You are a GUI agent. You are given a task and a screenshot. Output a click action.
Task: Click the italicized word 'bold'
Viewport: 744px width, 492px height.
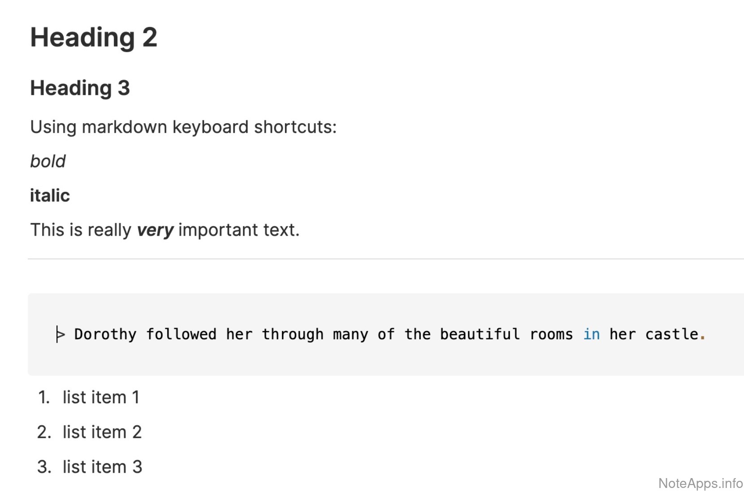coord(48,161)
